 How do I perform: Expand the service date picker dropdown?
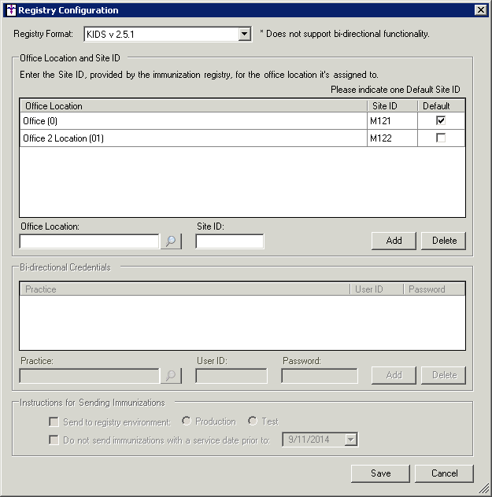(351, 440)
